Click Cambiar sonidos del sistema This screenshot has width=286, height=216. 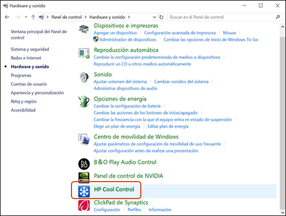pos(181,82)
